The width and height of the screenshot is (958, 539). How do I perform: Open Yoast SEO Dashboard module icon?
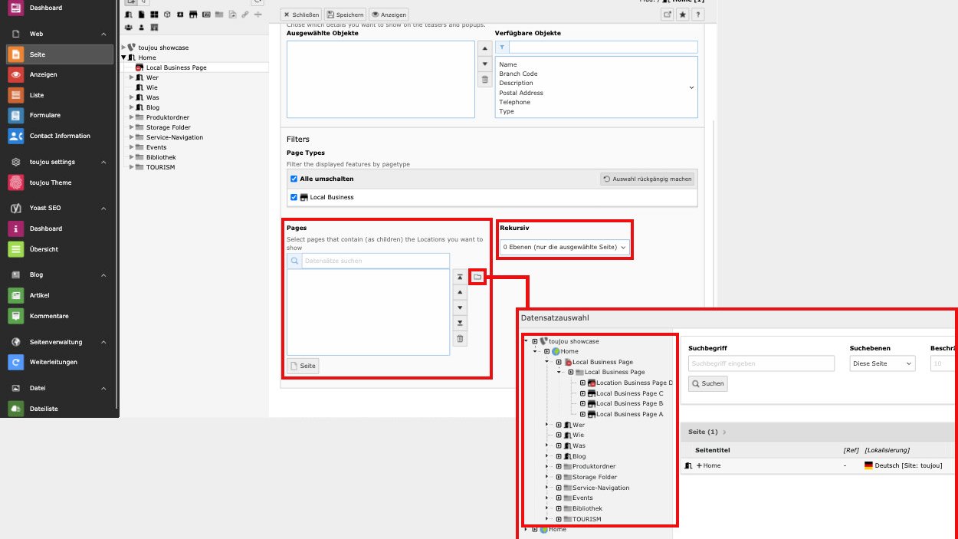click(16, 228)
